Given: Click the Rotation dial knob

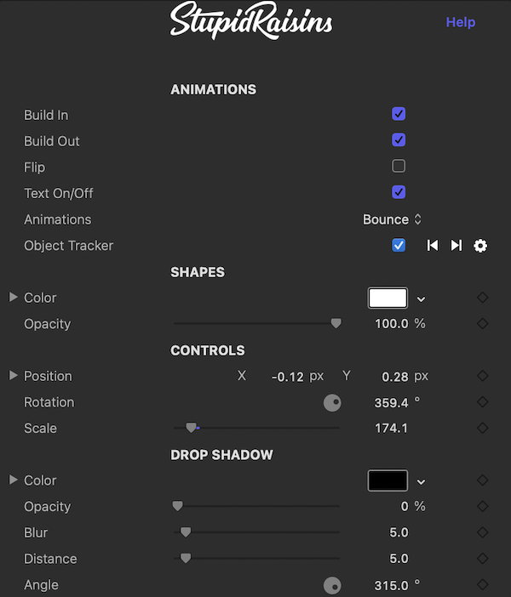Looking at the screenshot, I should pyautogui.click(x=332, y=403).
